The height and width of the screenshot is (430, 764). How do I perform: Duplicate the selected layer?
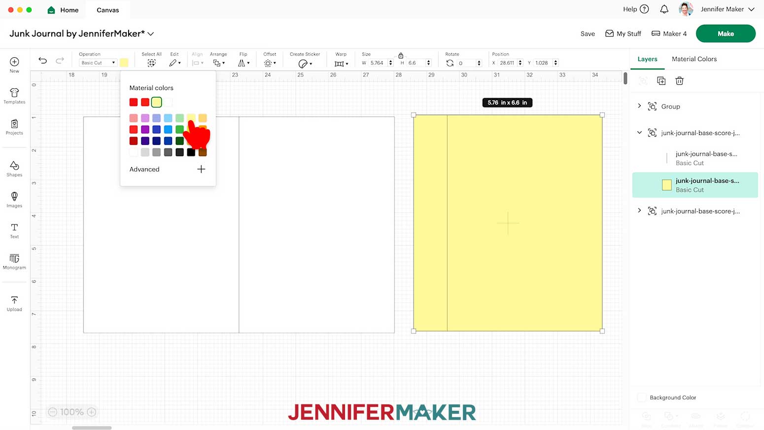661,81
